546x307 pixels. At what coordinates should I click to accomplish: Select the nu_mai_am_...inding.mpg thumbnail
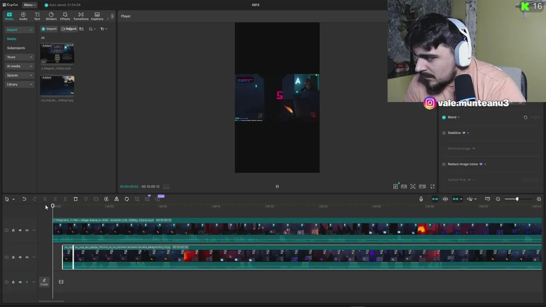point(57,86)
